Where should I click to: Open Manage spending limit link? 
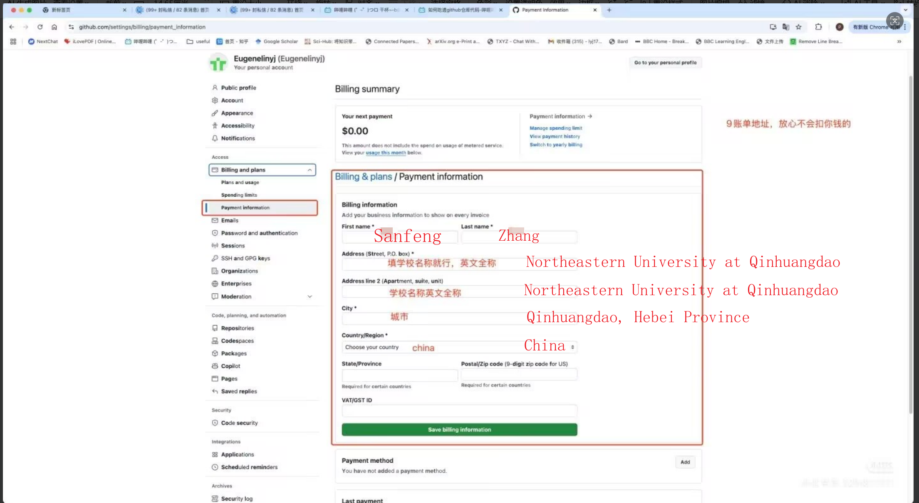pyautogui.click(x=556, y=128)
